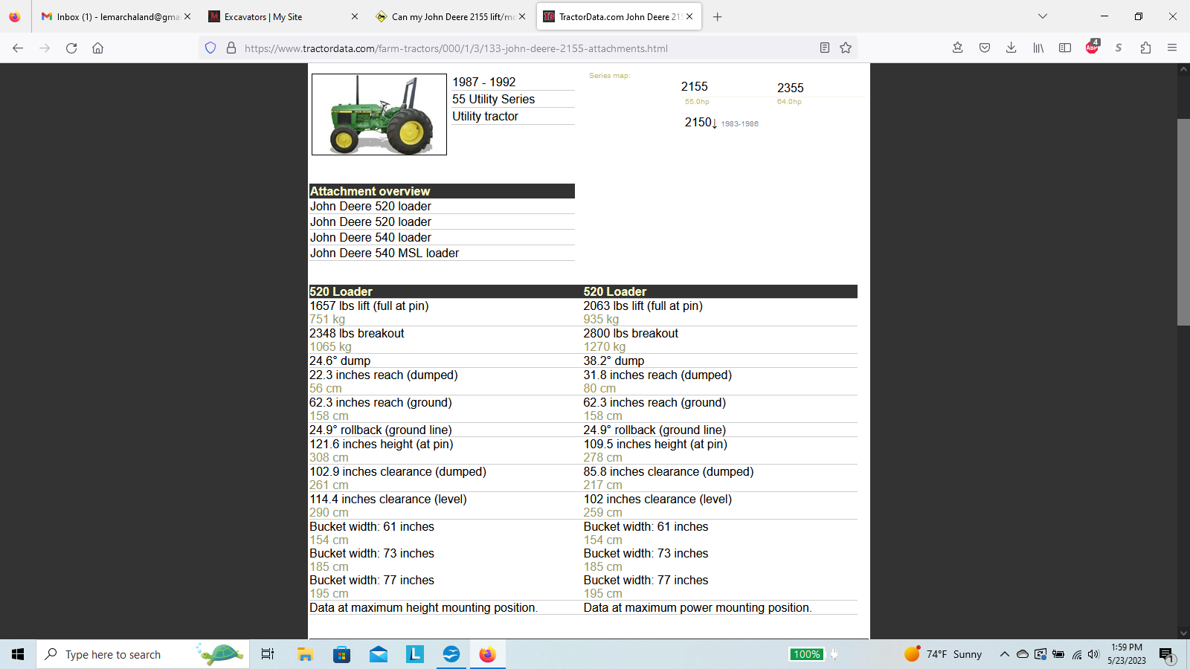Open OneDrive cloud tray icon
The height and width of the screenshot is (669, 1190).
pyautogui.click(x=1023, y=654)
